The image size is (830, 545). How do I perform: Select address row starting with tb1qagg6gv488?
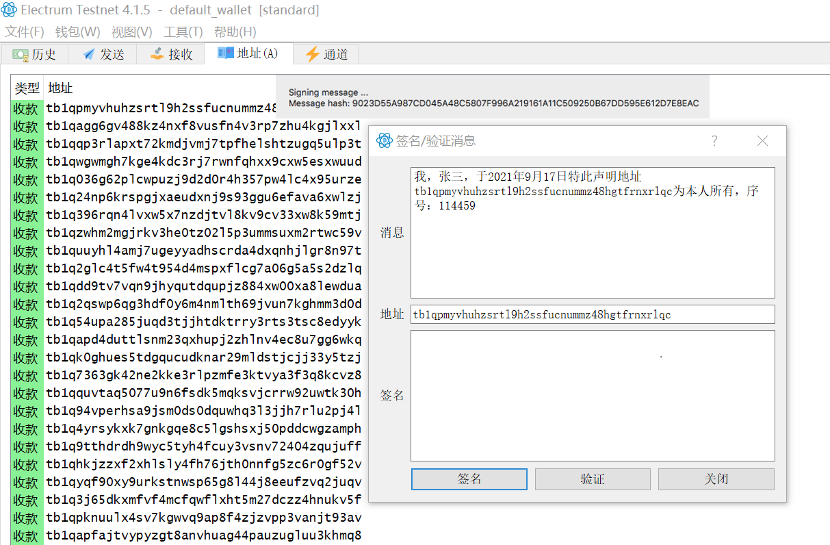click(x=203, y=126)
